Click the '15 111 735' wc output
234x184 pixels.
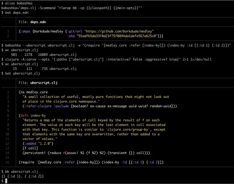(x=45, y=69)
